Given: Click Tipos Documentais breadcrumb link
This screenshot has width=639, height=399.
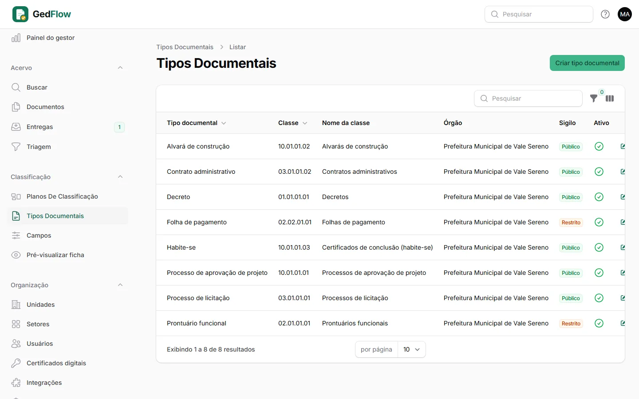Looking at the screenshot, I should click(185, 47).
